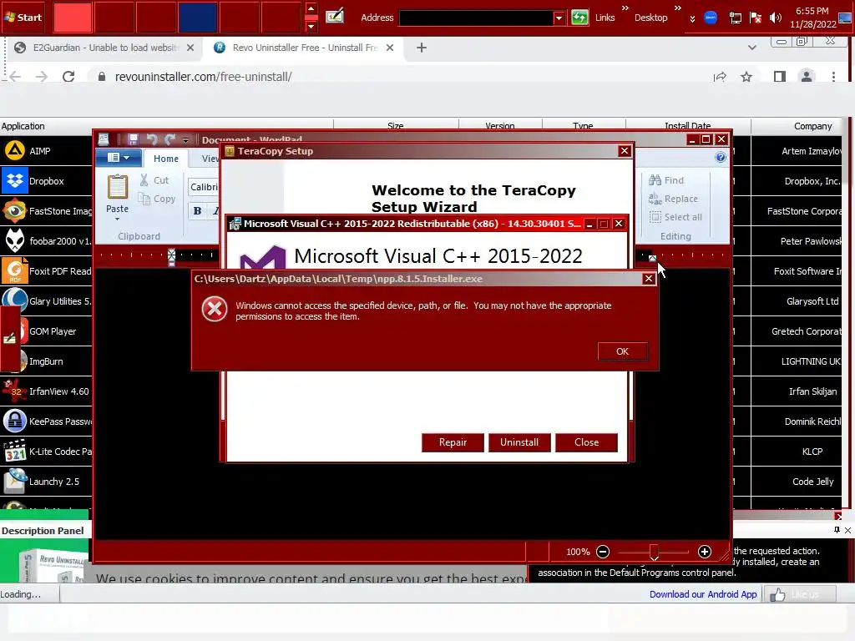
Task: Click the Paste icon in WordPad
Action: coord(117,187)
